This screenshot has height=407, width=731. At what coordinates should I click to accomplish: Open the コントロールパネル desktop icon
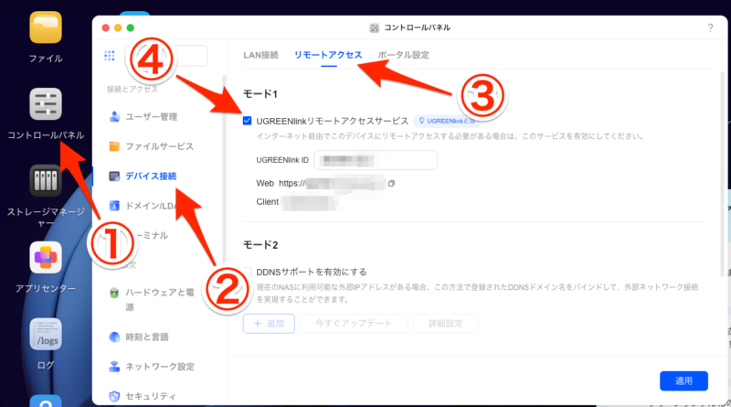[45, 106]
